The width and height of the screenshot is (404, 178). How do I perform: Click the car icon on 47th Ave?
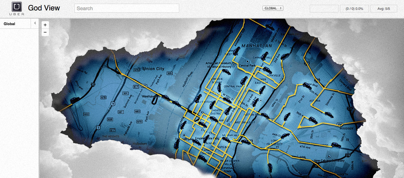(336, 145)
